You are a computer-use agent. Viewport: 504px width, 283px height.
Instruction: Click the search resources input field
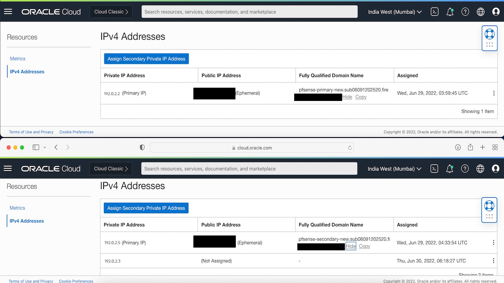point(249,11)
